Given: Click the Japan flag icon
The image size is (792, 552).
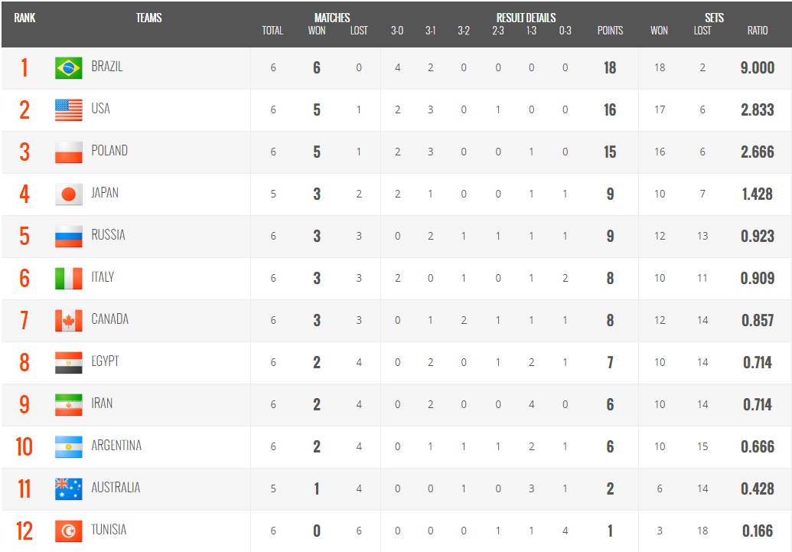Looking at the screenshot, I should coord(69,194).
